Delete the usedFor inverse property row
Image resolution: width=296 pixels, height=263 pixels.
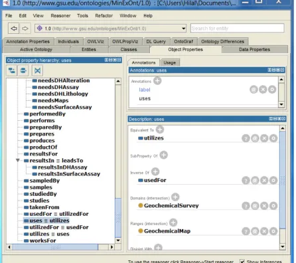[264, 181]
